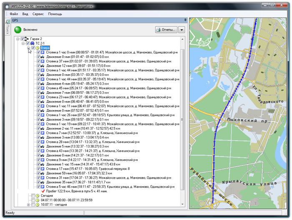Collapse the Вчера tree node
Screen dimensions: 292x220
(x=28, y=48)
